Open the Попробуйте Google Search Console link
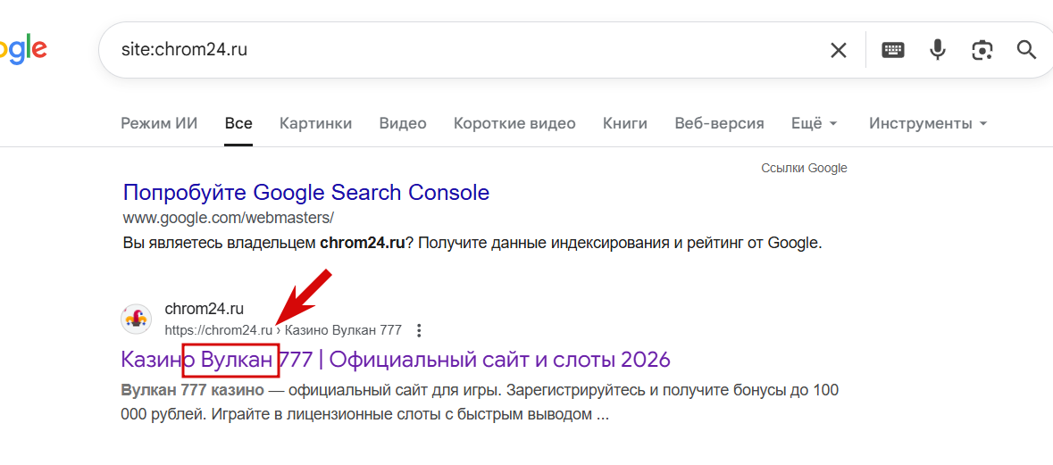This screenshot has width=1053, height=465. [305, 192]
